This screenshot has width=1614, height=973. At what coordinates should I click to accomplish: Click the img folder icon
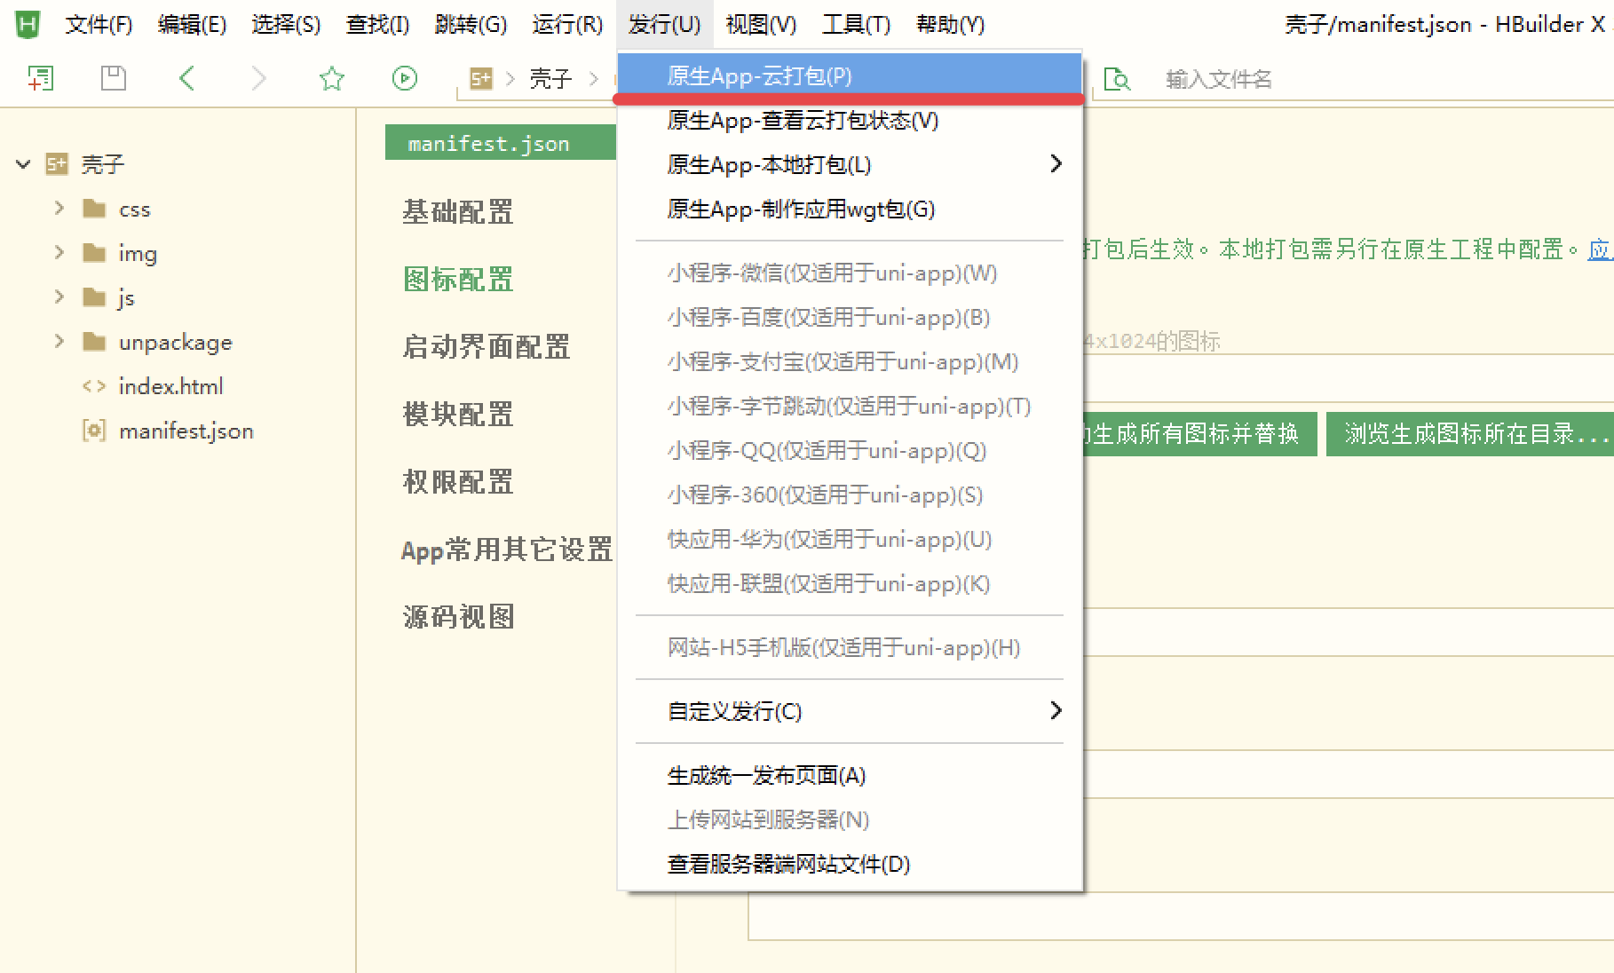pyautogui.click(x=94, y=253)
